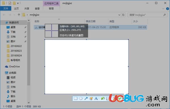
Task: Click sidebar scrollbar down arrow
Action: [x=29, y=103]
